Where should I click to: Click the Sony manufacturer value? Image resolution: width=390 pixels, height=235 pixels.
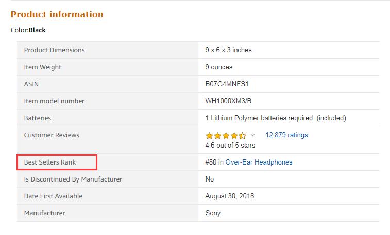tap(213, 213)
